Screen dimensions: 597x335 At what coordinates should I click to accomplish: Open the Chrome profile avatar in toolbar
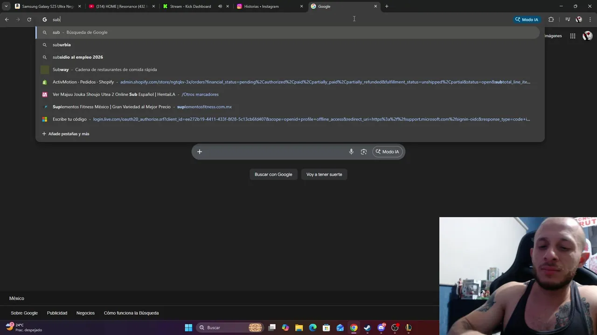[579, 20]
